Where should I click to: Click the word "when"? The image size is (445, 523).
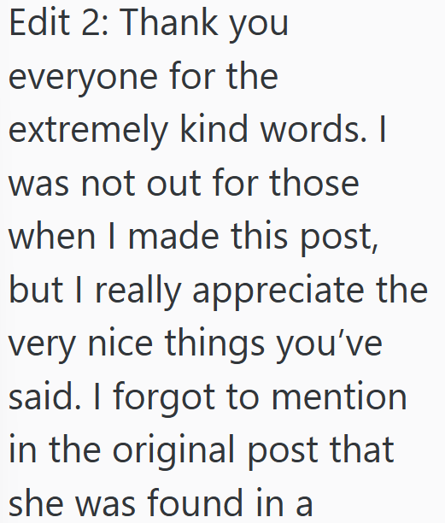click(x=52, y=236)
